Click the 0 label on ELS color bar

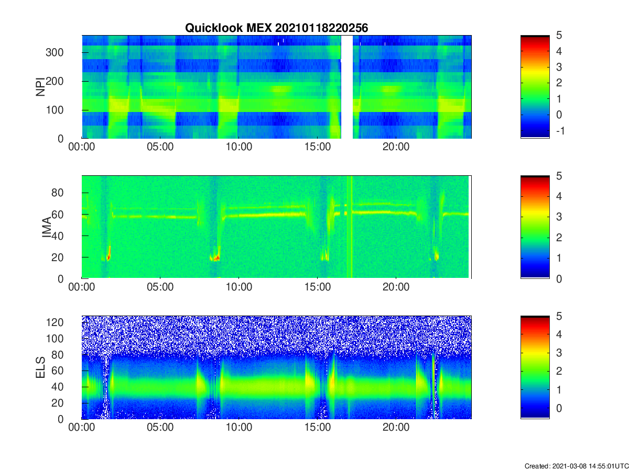559,409
